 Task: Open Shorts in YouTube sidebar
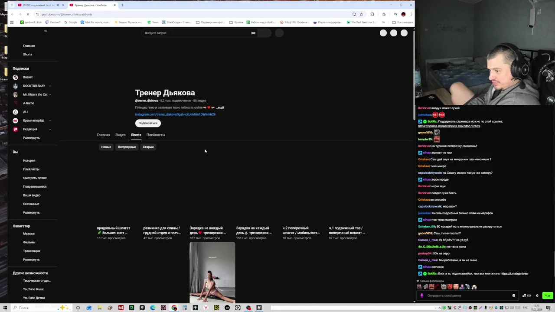(x=27, y=54)
